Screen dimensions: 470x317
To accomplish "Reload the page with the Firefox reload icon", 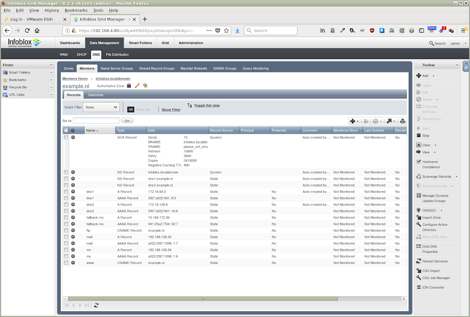I will coord(27,31).
